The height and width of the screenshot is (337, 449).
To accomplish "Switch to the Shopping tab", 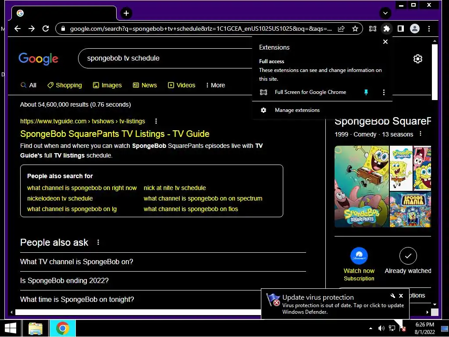I will (x=64, y=85).
